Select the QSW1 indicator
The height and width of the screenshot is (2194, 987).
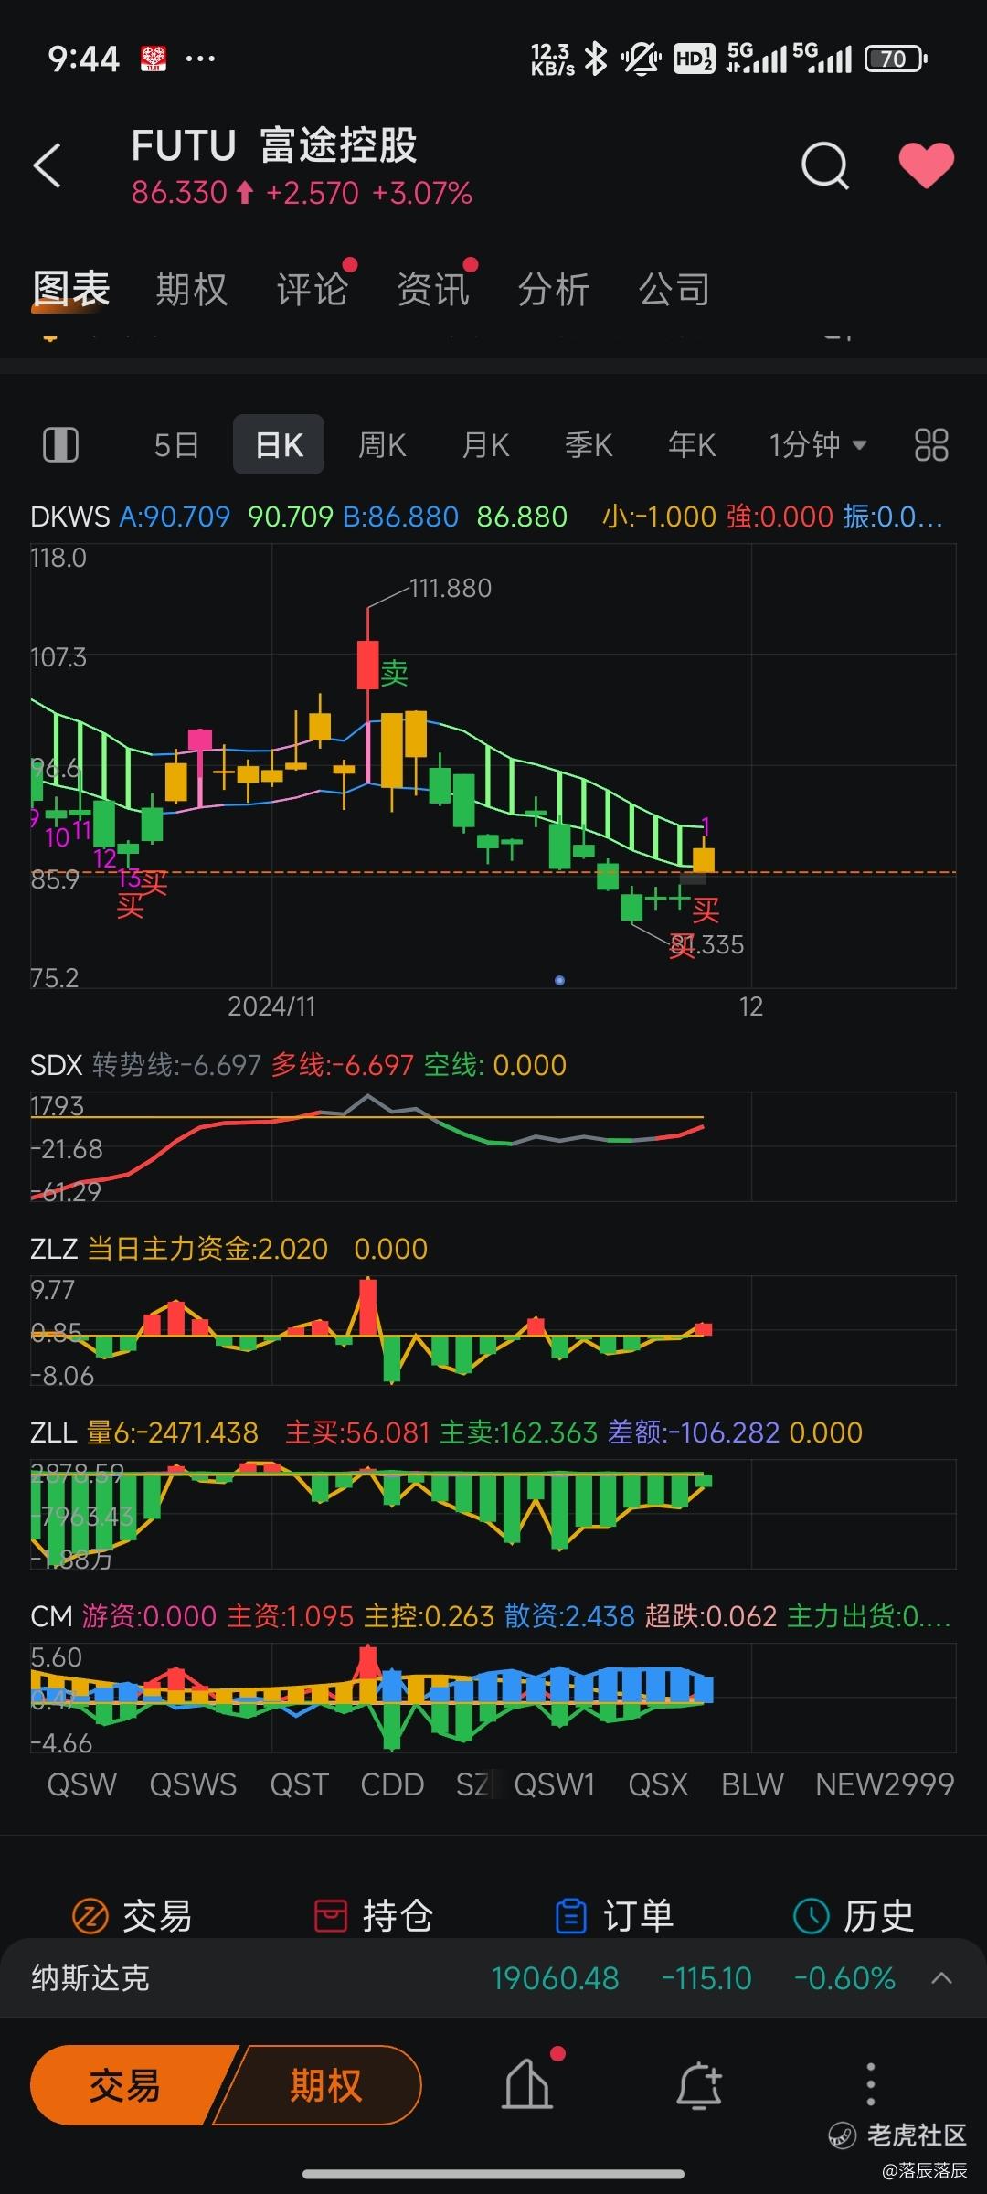pyautogui.click(x=554, y=1784)
